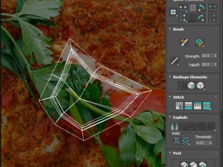Open the brush falloff type flyout
The image size is (223, 167).
coord(175,61)
